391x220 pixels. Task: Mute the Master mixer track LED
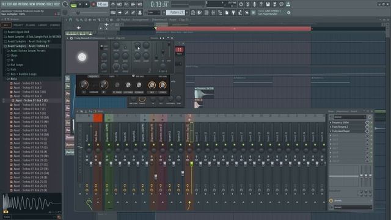tap(89, 145)
